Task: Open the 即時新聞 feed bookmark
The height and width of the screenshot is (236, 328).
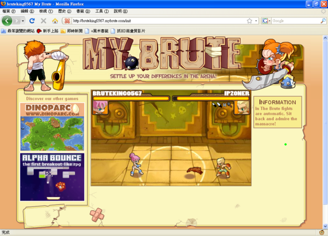Action: coord(72,31)
